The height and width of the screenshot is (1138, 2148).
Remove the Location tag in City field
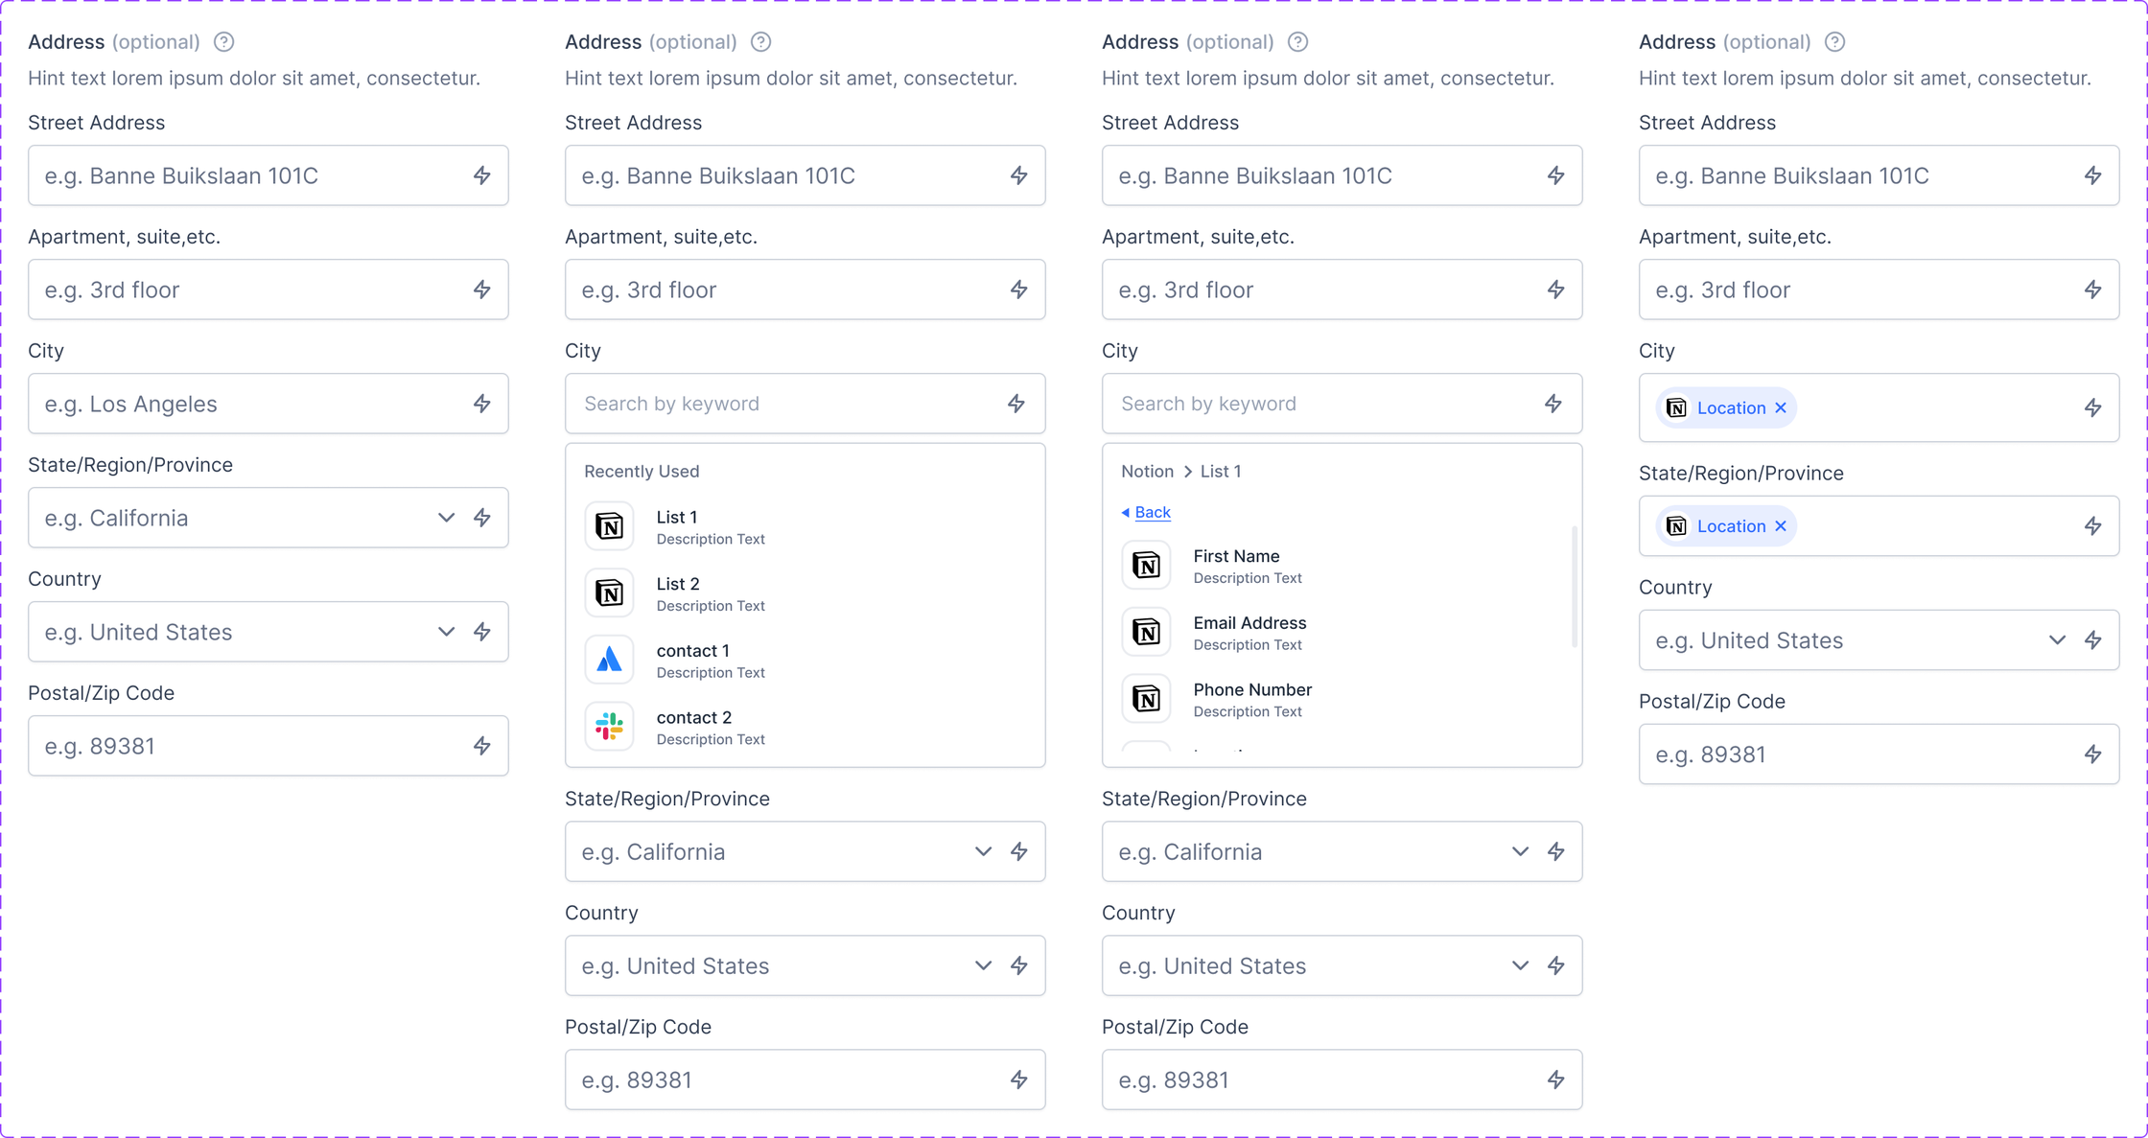(x=1781, y=407)
